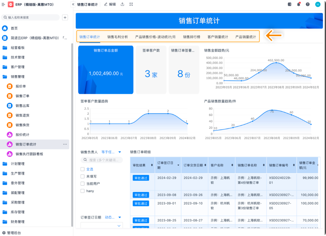Tick the 未填写 checkbox
The height and width of the screenshot is (236, 326).
83,176
